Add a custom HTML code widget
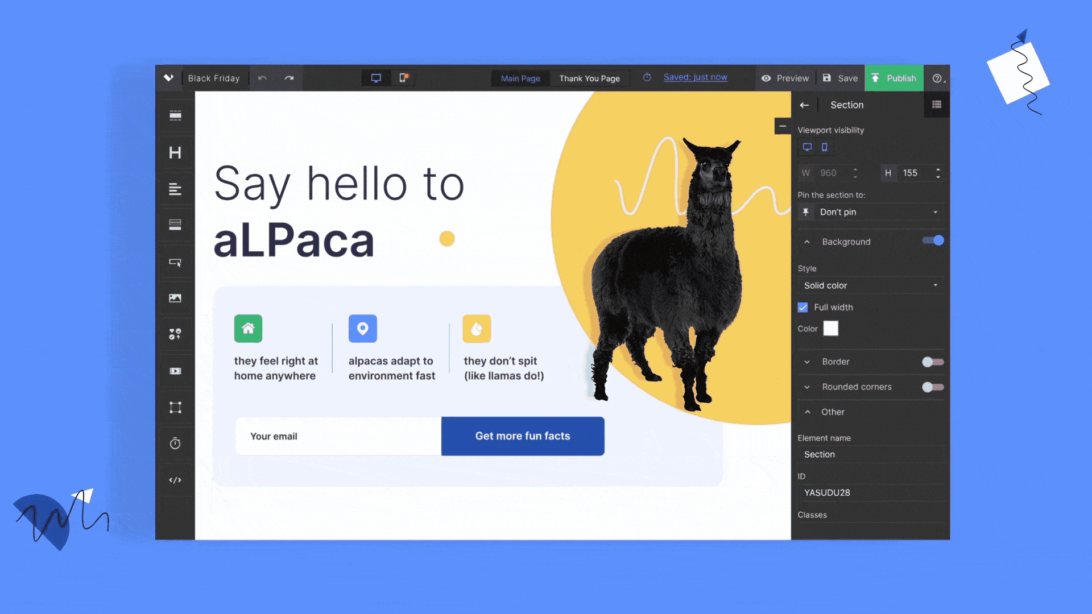 pyautogui.click(x=175, y=480)
